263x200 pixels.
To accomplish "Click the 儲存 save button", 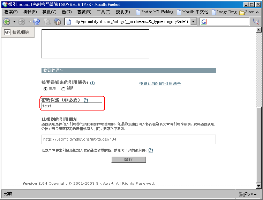I will coord(129,159).
